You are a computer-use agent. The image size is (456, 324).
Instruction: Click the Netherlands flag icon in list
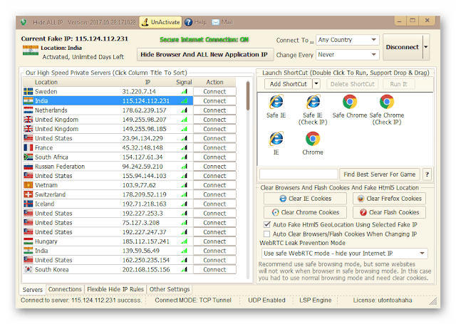point(28,110)
